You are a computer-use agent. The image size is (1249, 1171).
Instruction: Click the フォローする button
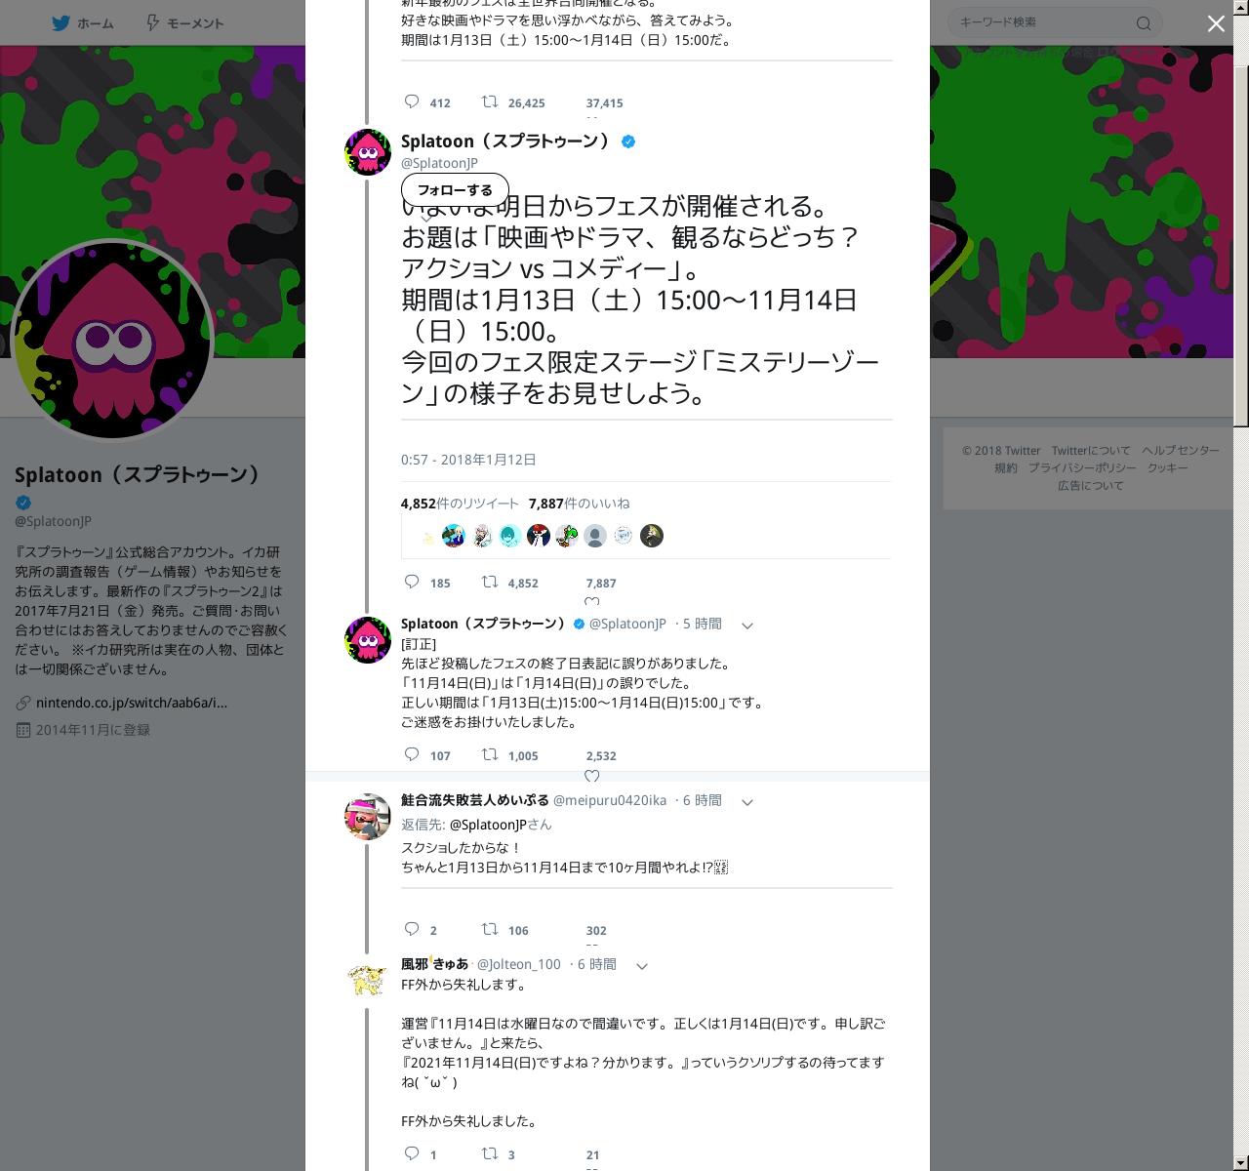click(455, 189)
